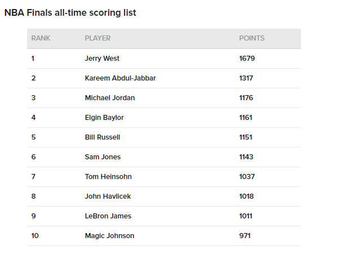The height and width of the screenshot is (255, 342).
Task: Click the rank 10 cell
Action: click(x=35, y=236)
